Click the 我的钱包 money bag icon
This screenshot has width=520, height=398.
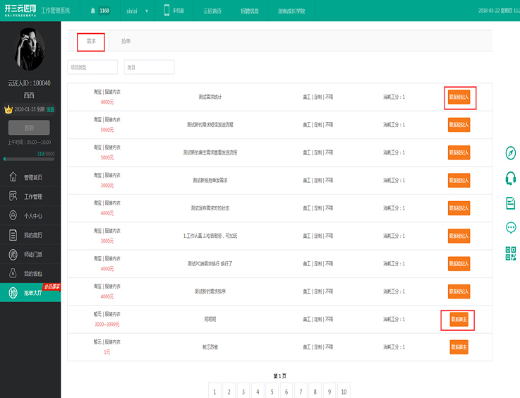tap(13, 273)
